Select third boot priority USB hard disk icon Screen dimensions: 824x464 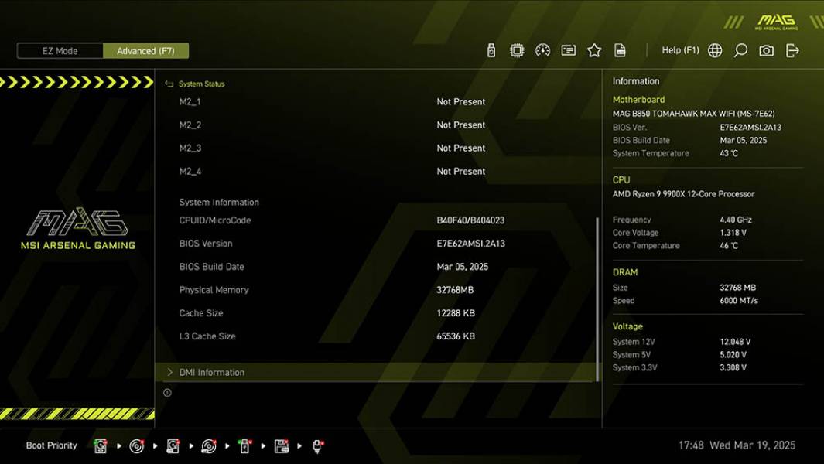[173, 446]
